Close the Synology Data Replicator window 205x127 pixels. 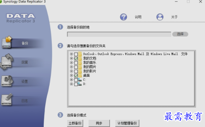click(200, 2)
